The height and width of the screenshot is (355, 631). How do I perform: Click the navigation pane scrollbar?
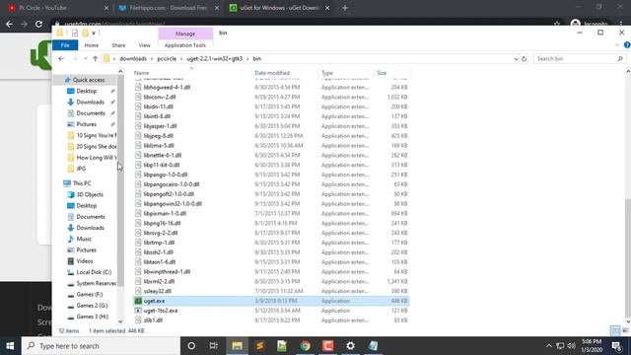120,181
